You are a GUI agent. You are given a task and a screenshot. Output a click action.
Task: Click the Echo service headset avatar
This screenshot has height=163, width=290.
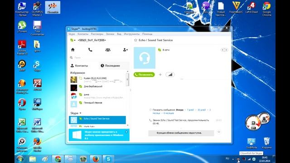point(145,58)
